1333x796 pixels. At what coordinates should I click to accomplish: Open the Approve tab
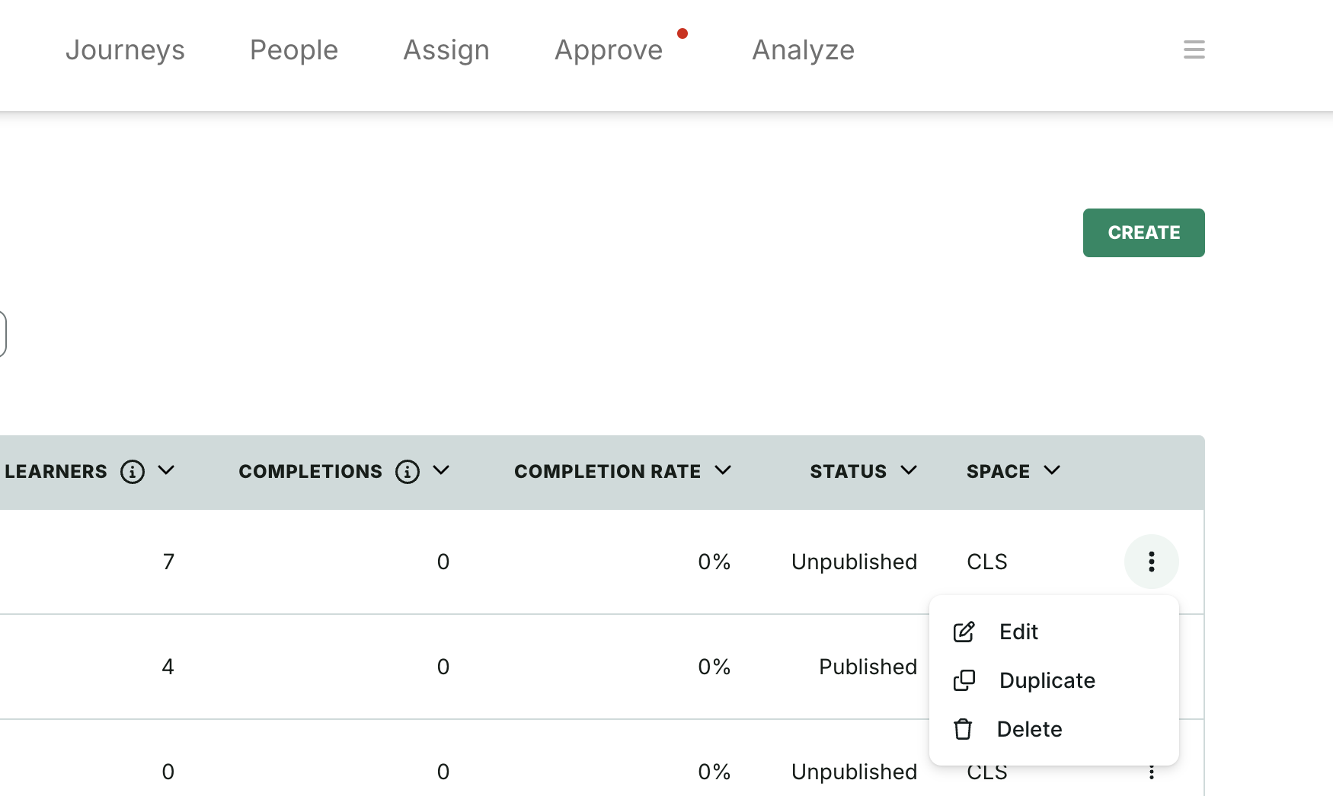[x=609, y=50]
